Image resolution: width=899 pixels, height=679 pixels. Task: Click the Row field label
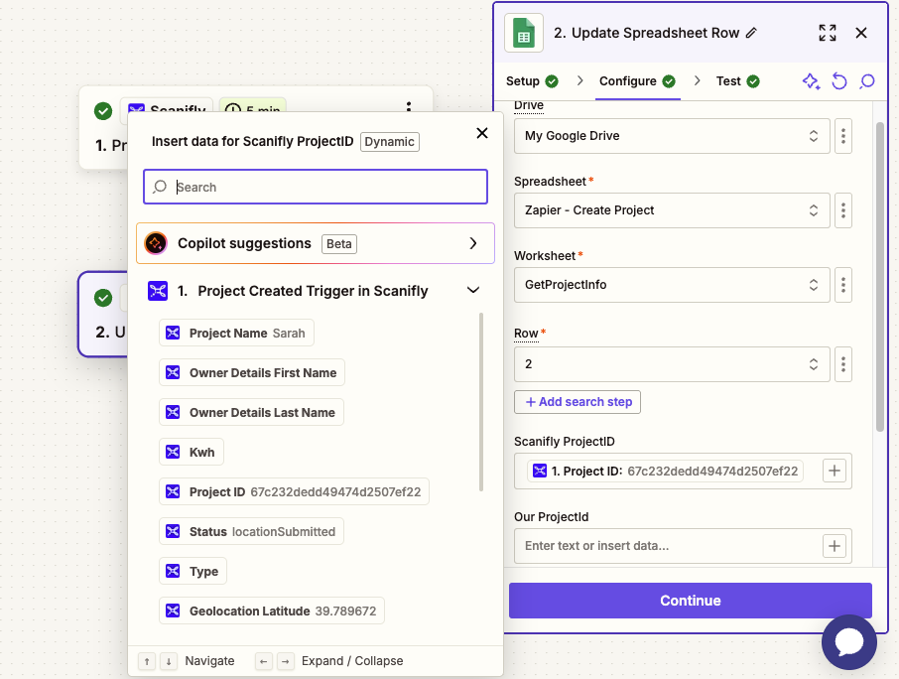[x=526, y=334]
